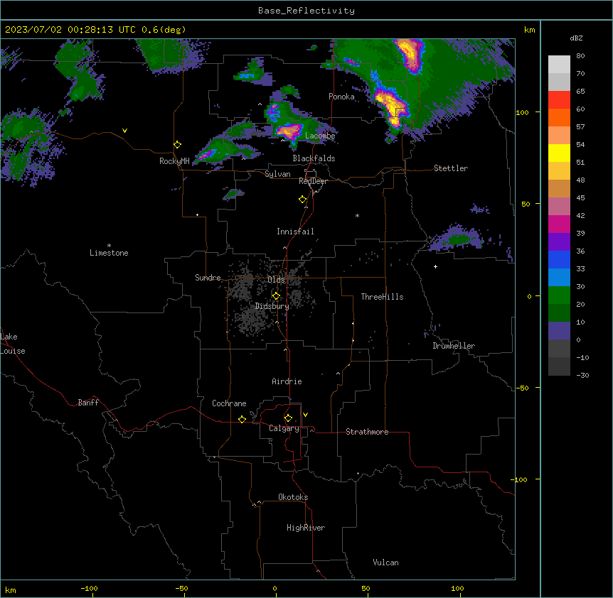Click the bright green swatch below the 30 label
The image size is (613, 598).
559,295
